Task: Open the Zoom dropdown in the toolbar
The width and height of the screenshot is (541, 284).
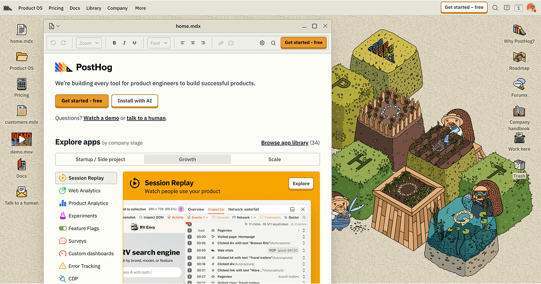Action: (88, 43)
